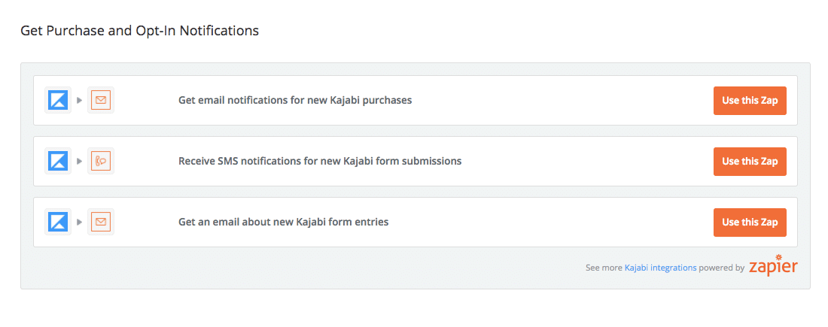
Task: Open 'Receive SMS notifications for new Kajabi form submissions'
Action: coord(319,161)
